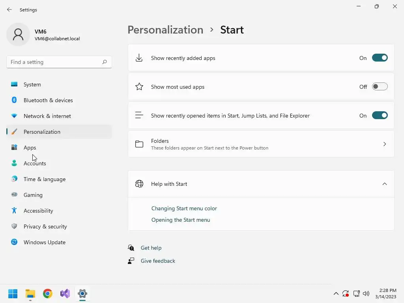Open Folders settings via its chevron arrow
The image size is (404, 303).
[x=384, y=144]
